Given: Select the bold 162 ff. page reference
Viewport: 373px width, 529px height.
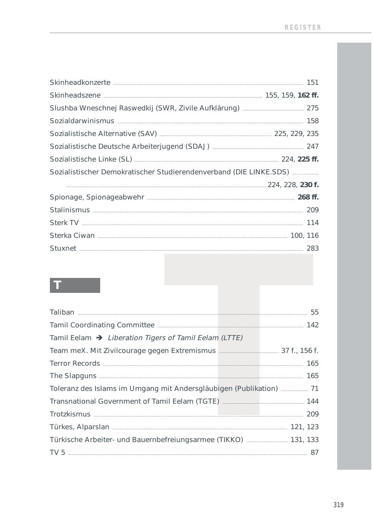Looking at the screenshot, I should coord(308,95).
